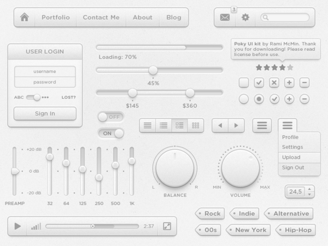Open the settings gear icon

click(x=245, y=17)
